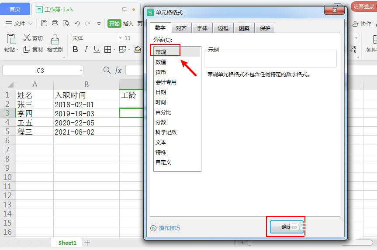Switch to the 字体 tab in dialog

[202, 28]
